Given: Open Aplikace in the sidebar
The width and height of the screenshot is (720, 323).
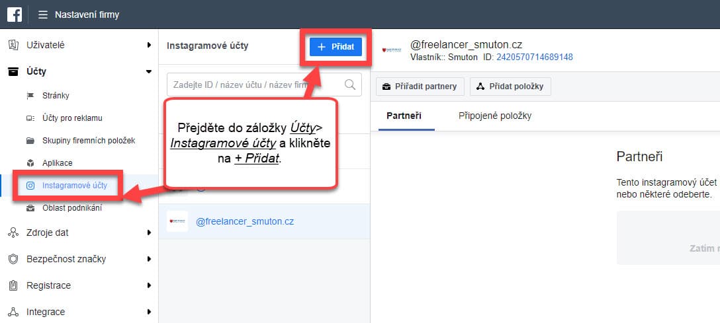Looking at the screenshot, I should coord(58,163).
